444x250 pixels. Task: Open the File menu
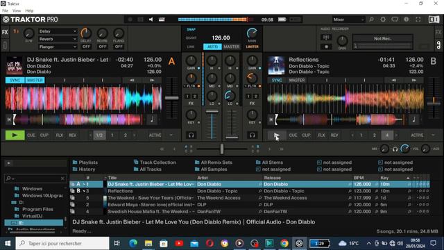pyautogui.click(x=5, y=11)
